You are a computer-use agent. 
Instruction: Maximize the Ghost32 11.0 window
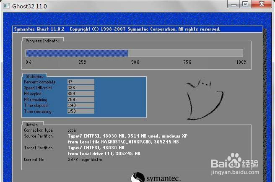(245, 4)
